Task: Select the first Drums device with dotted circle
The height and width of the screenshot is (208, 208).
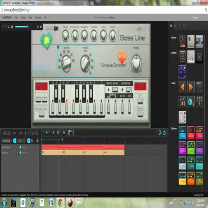Action: click(x=182, y=42)
